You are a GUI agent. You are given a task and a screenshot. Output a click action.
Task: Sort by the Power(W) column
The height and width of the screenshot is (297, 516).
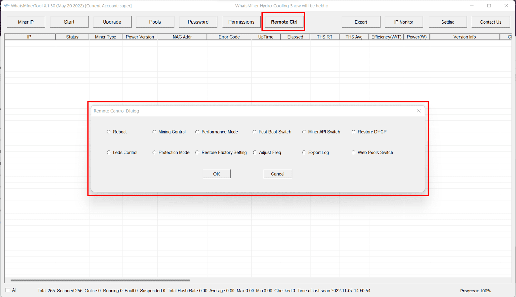coord(417,37)
